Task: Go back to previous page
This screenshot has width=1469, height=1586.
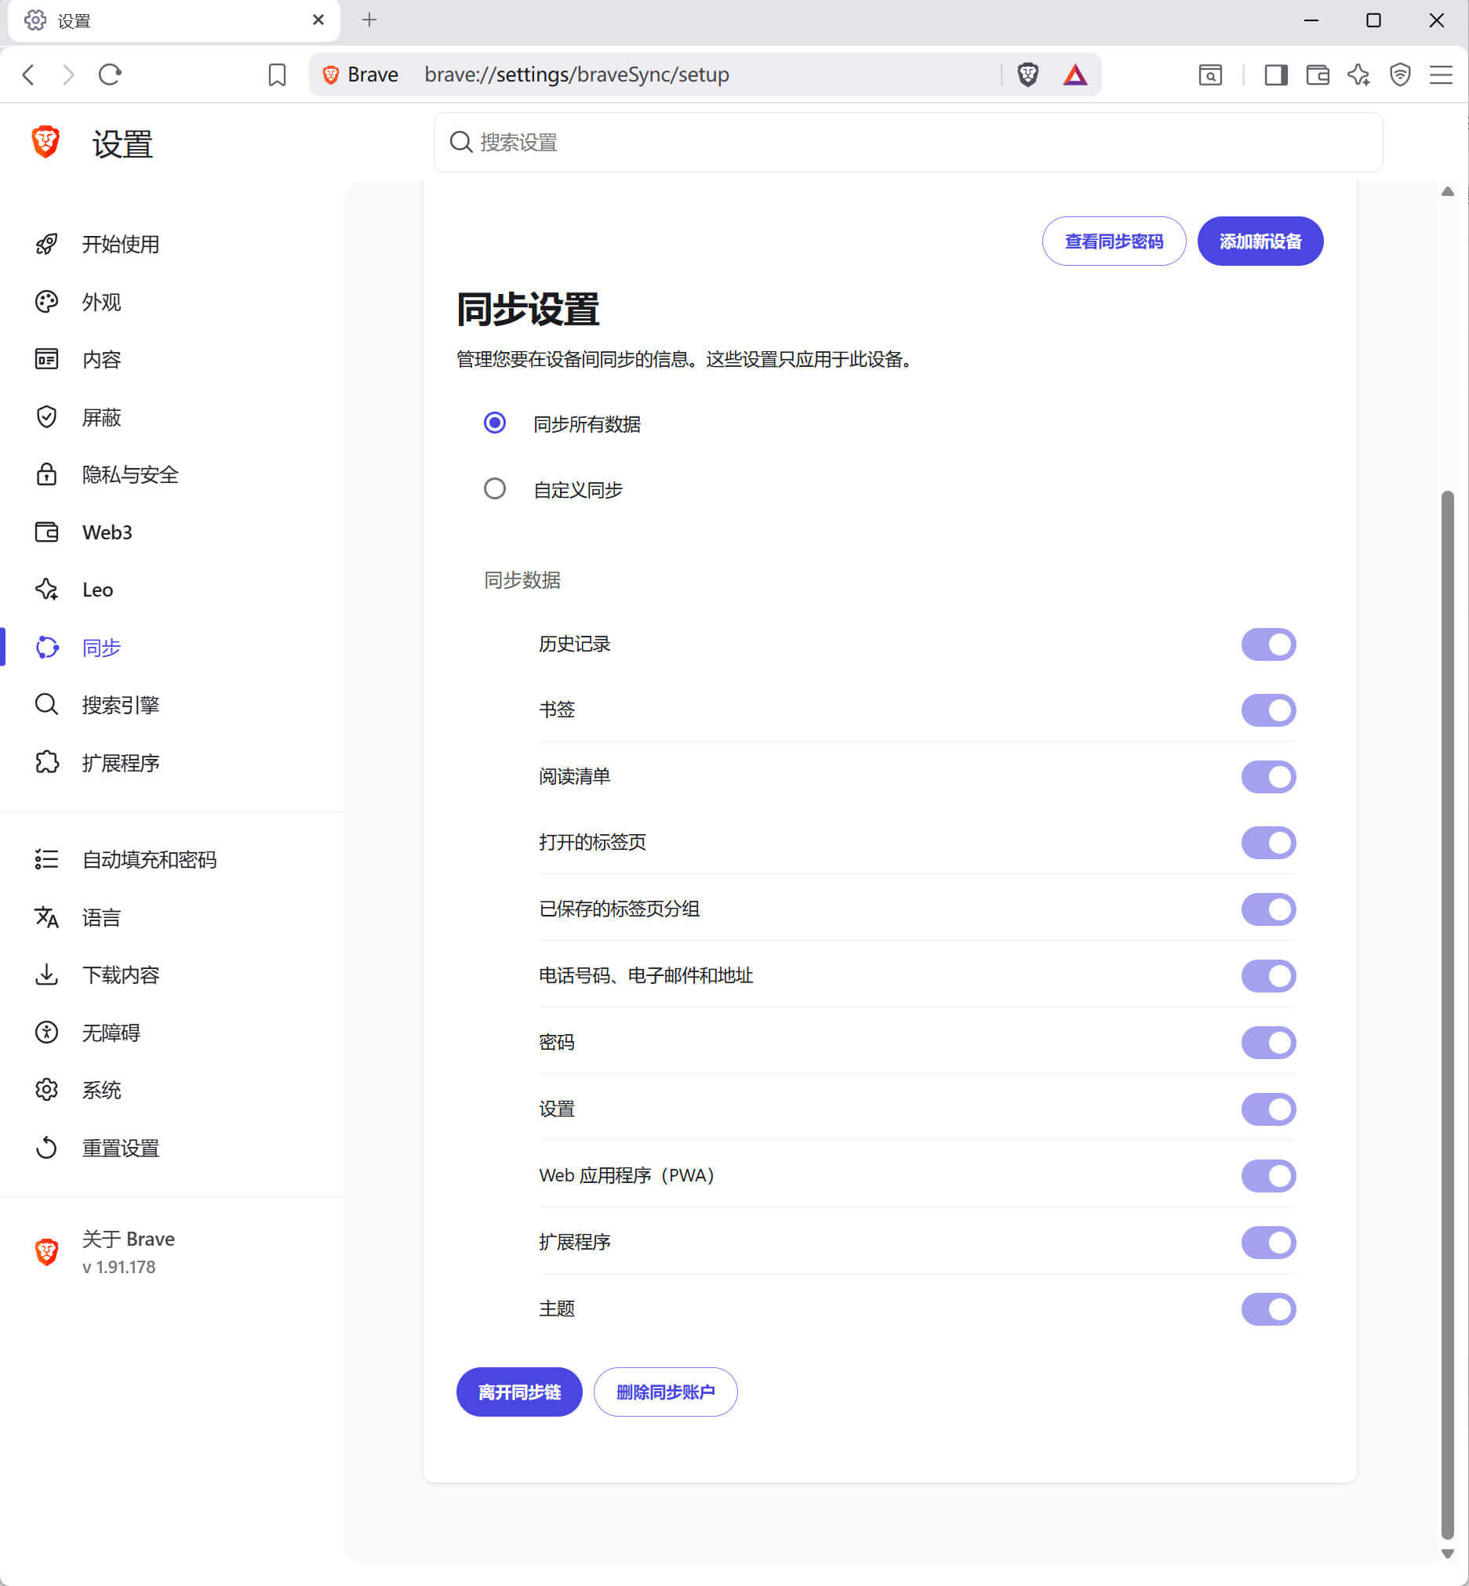Action: (x=28, y=74)
